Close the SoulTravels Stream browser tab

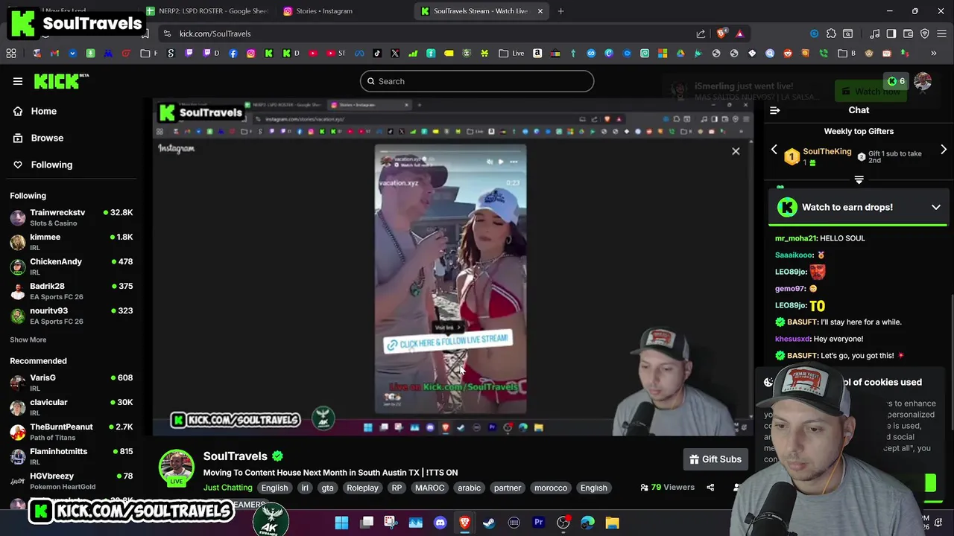coord(540,11)
